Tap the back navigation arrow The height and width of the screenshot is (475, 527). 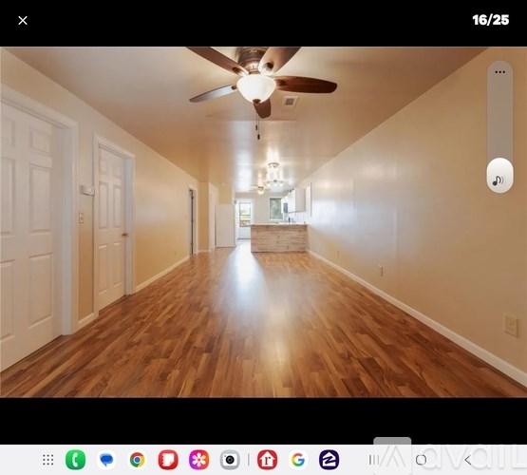coord(468,460)
